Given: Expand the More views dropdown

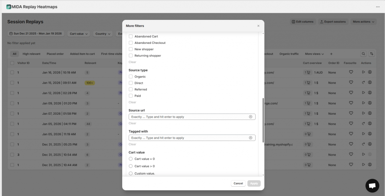Looking at the screenshot, I should pos(314,54).
